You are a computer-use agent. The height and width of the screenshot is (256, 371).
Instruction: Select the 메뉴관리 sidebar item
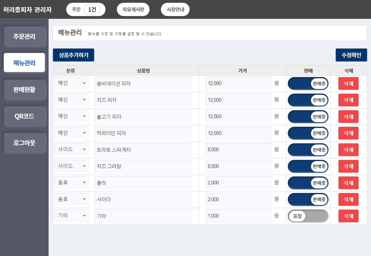click(x=24, y=63)
